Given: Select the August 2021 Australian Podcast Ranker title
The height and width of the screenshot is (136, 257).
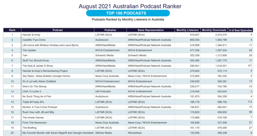Looking at the screenshot, I should [130, 6].
